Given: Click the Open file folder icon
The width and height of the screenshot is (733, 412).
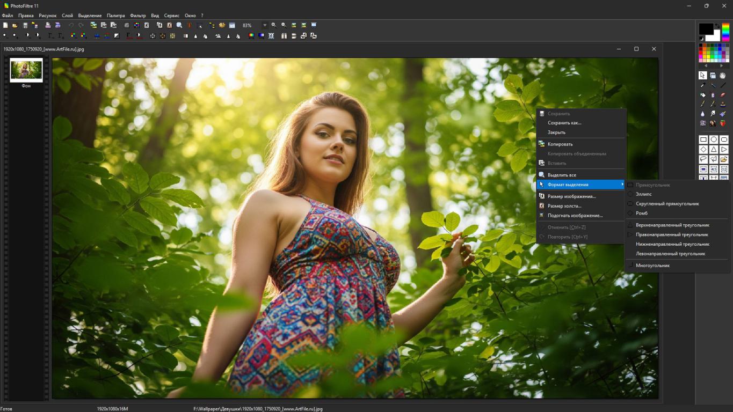Looking at the screenshot, I should pyautogui.click(x=15, y=25).
